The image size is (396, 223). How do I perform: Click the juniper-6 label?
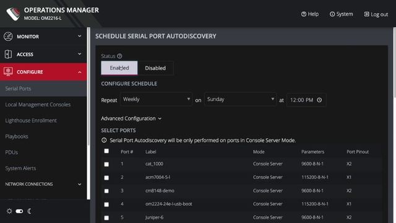pos(154,217)
